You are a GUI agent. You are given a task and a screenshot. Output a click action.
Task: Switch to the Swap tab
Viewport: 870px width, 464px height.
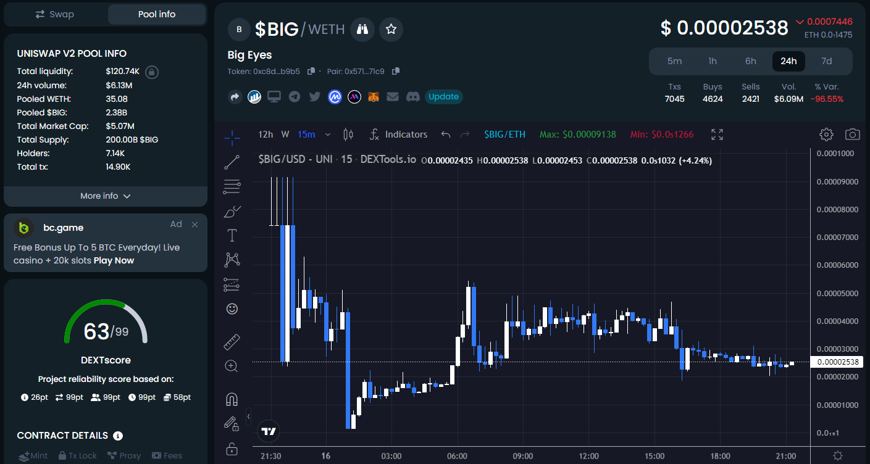tap(55, 14)
